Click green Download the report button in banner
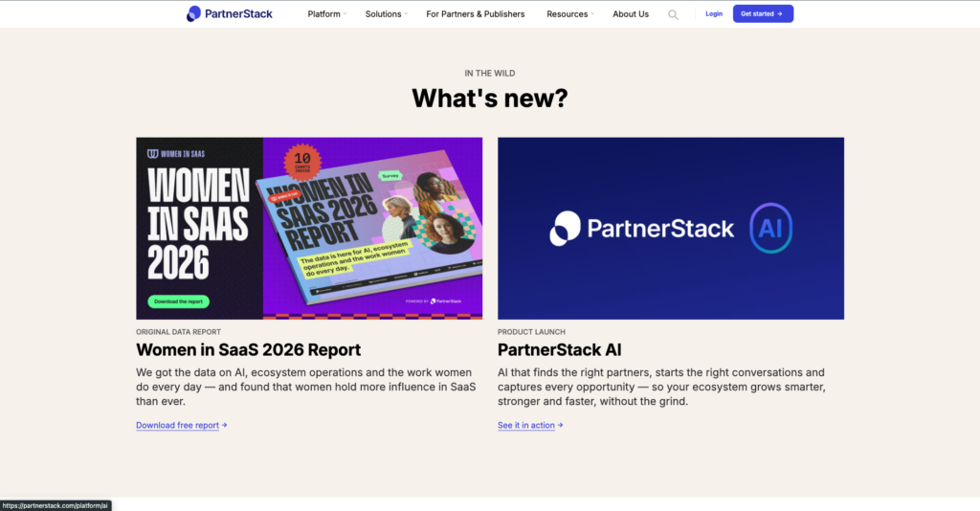This screenshot has height=511, width=980. pos(178,301)
